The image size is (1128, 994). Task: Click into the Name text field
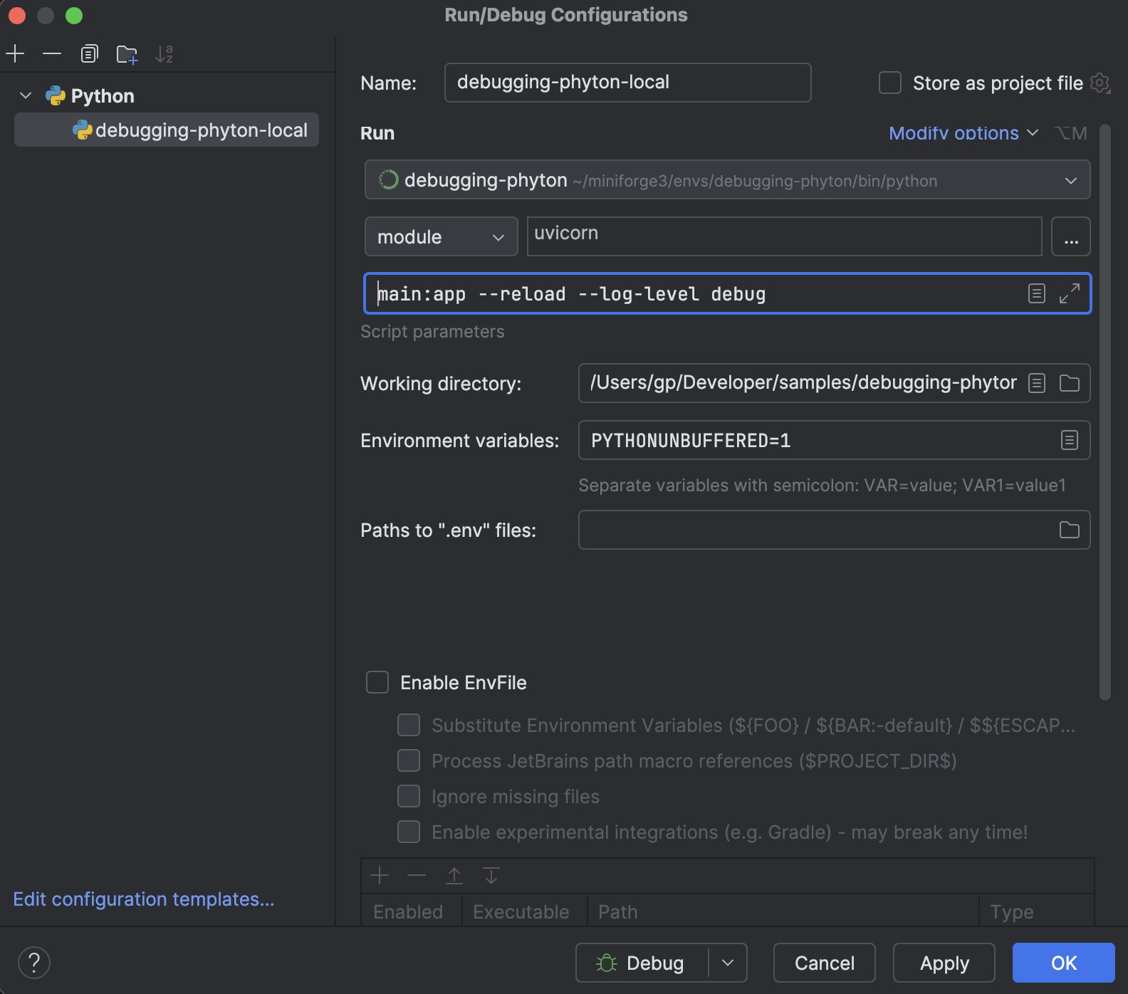tap(627, 83)
